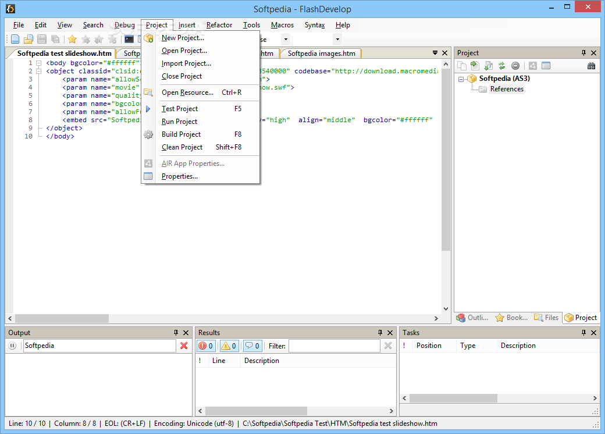Click the Output panel Softpedia text field

point(99,346)
